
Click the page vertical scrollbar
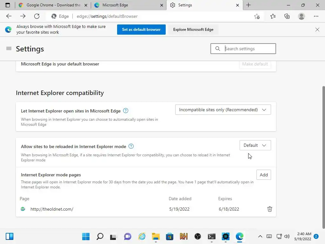pyautogui.click(x=323, y=157)
